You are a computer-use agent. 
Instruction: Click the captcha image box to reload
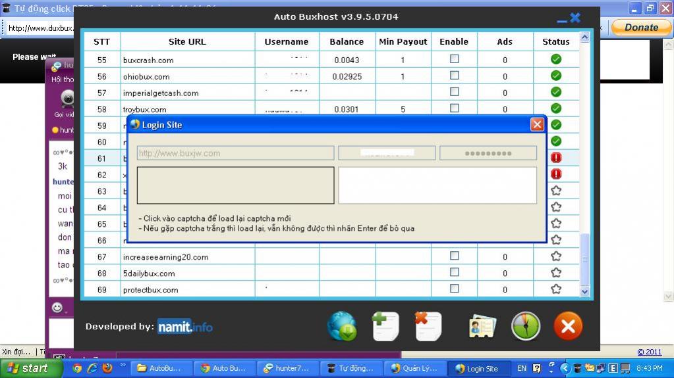235,185
